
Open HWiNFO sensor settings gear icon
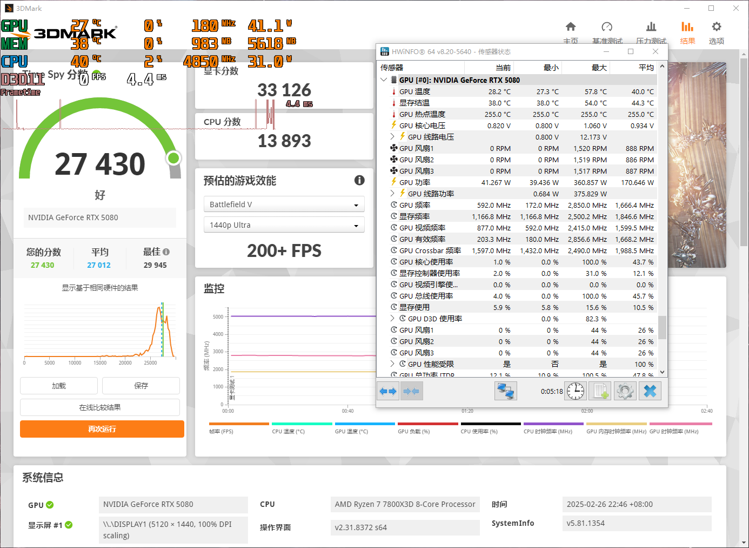click(x=625, y=391)
